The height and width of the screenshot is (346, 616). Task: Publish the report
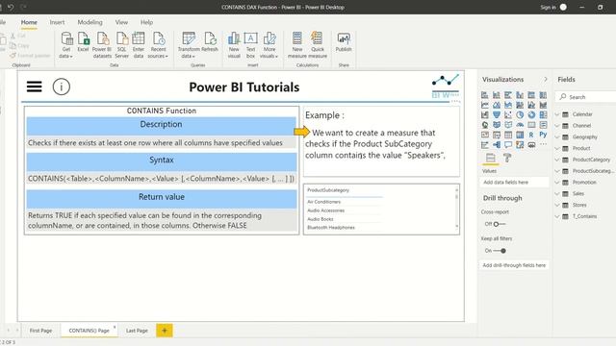tap(344, 41)
